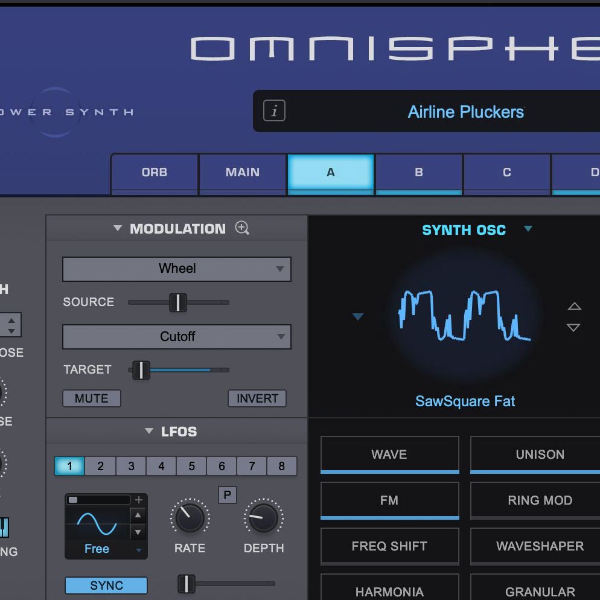600x600 pixels.
Task: Select LFO 2
Action: 100,465
